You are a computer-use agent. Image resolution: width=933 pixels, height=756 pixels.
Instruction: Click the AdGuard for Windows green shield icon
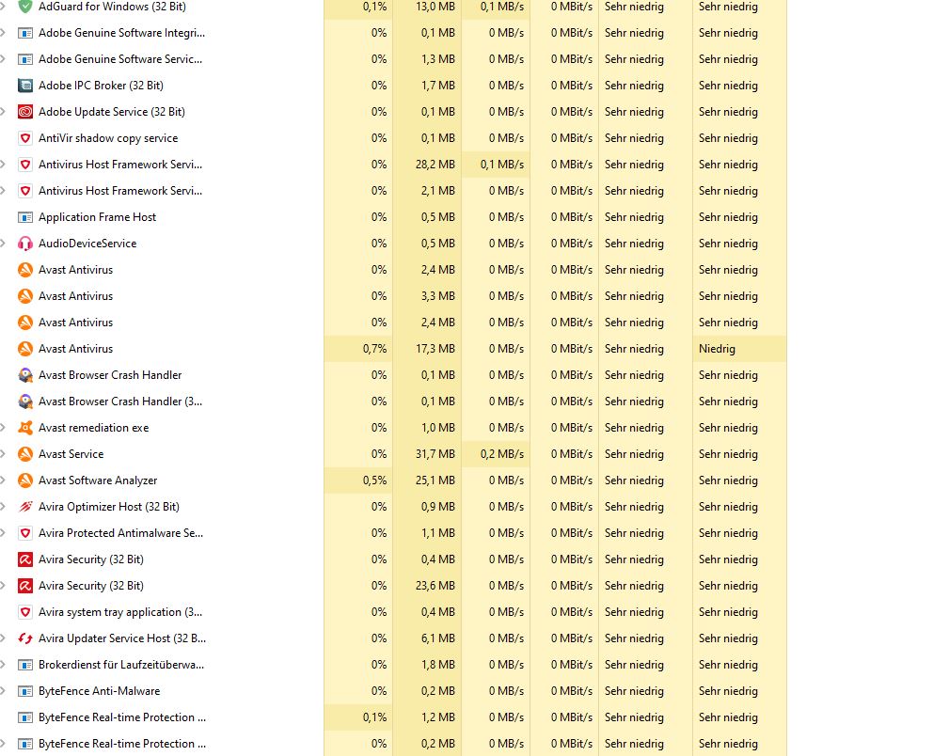pos(25,7)
